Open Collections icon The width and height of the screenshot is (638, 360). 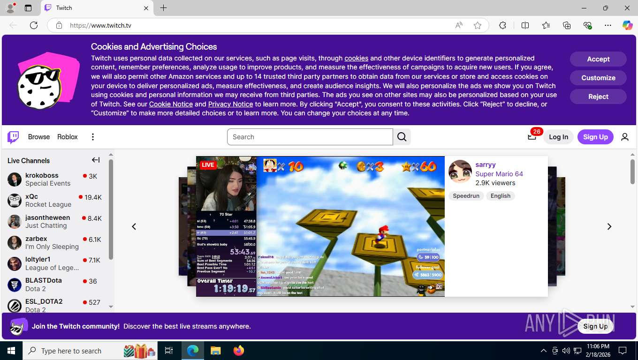tap(567, 25)
